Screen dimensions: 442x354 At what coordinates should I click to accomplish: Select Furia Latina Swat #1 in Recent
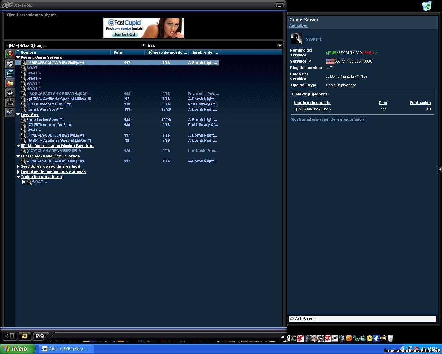[x=117, y=109]
